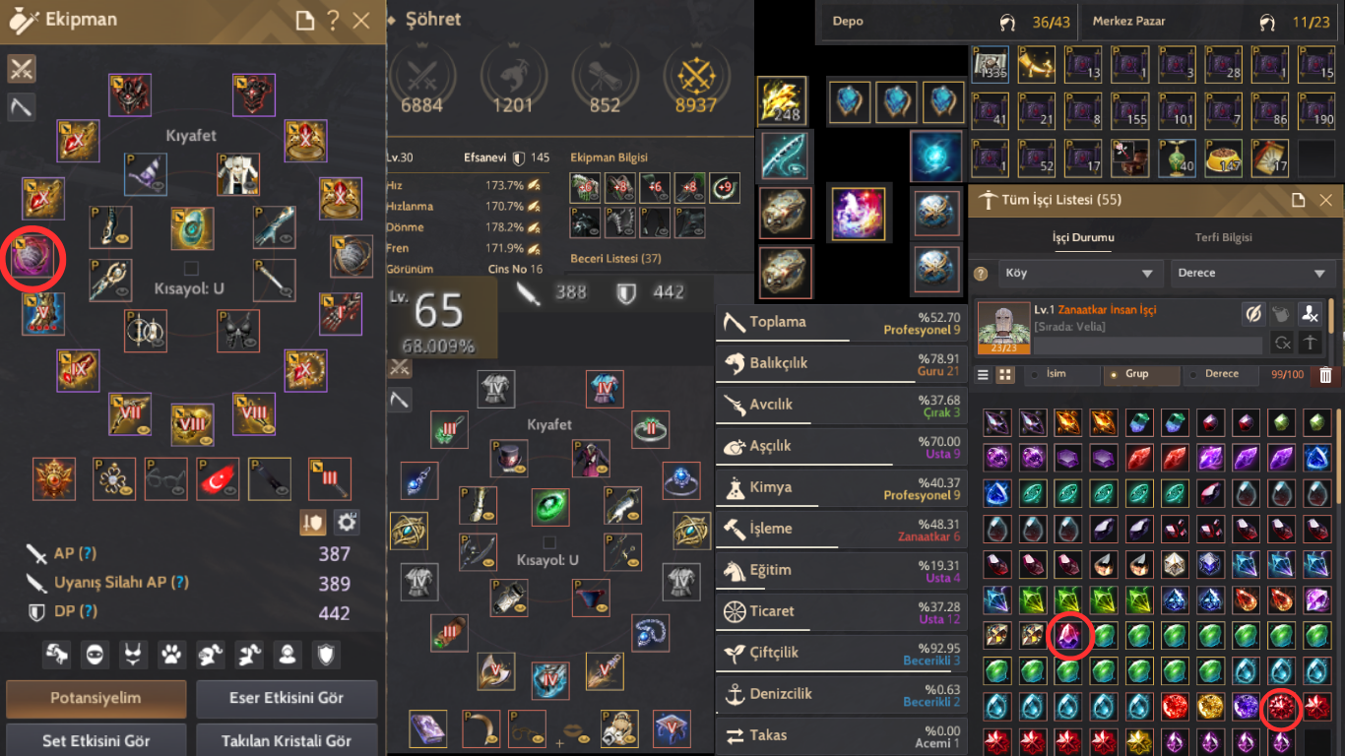Select the crossed swords combat gear icon
Screen dimensions: 1345x756
(x=22, y=69)
